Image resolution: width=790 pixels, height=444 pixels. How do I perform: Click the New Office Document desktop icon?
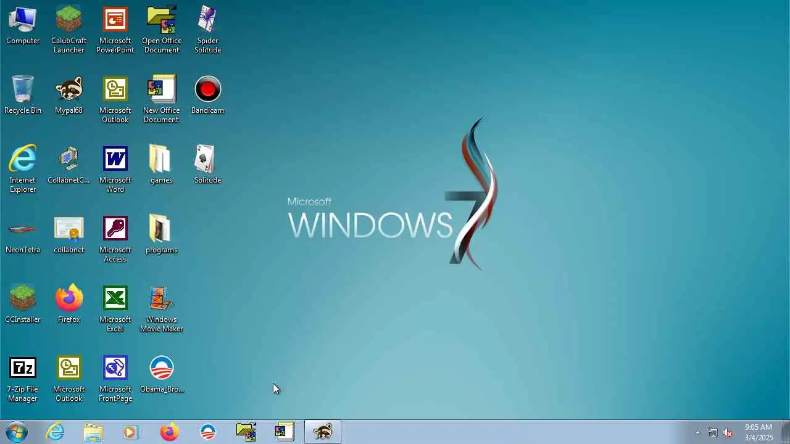point(161,99)
